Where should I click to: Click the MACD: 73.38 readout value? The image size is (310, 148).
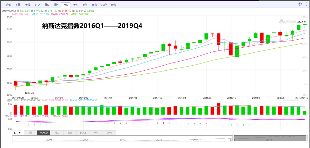click(x=60, y=116)
